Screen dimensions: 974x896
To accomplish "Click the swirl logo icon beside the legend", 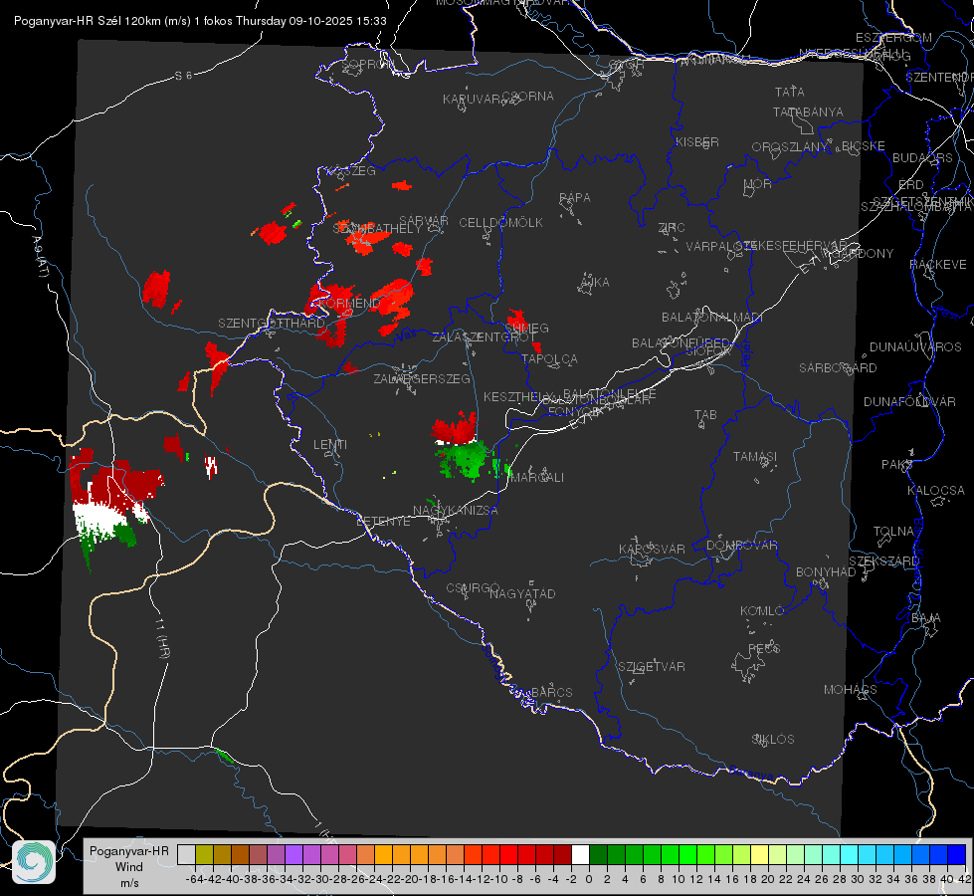I will pos(34,862).
